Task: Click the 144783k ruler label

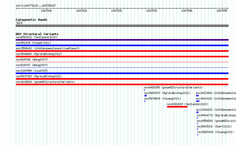Action: click(152, 11)
